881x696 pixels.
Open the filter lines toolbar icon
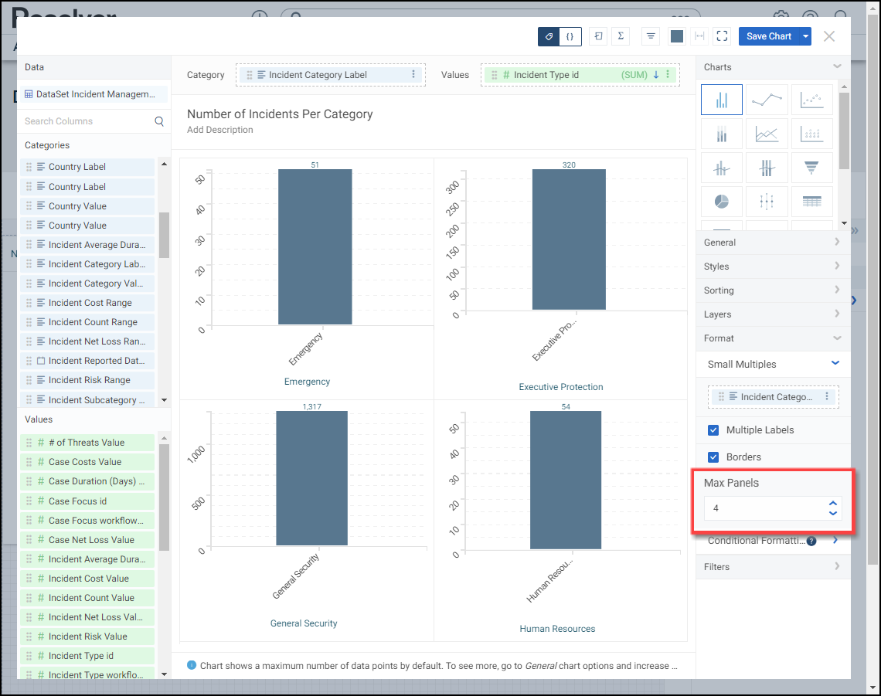click(651, 36)
